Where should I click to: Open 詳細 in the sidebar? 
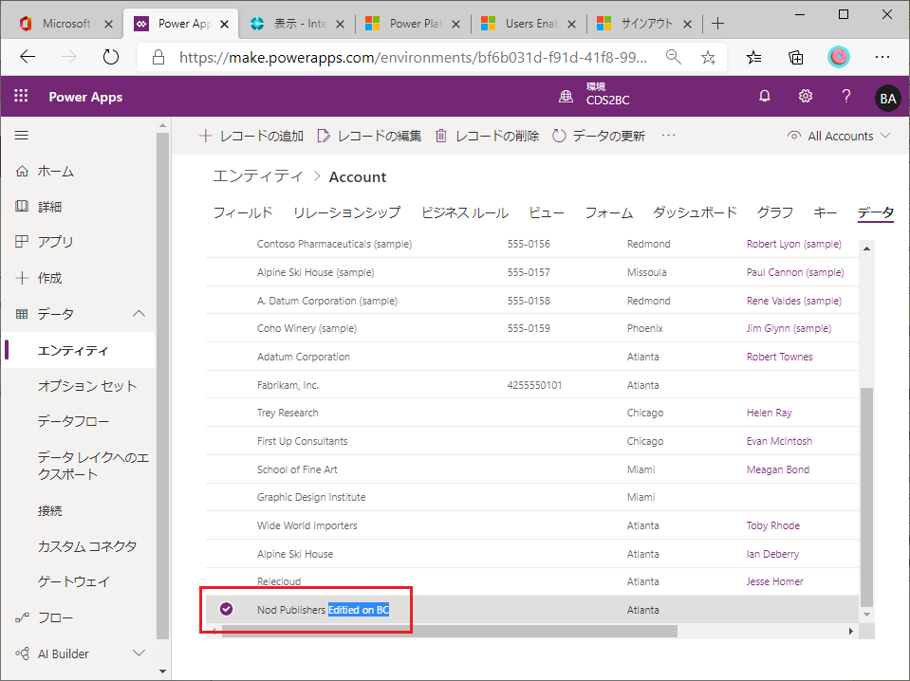[x=49, y=207]
